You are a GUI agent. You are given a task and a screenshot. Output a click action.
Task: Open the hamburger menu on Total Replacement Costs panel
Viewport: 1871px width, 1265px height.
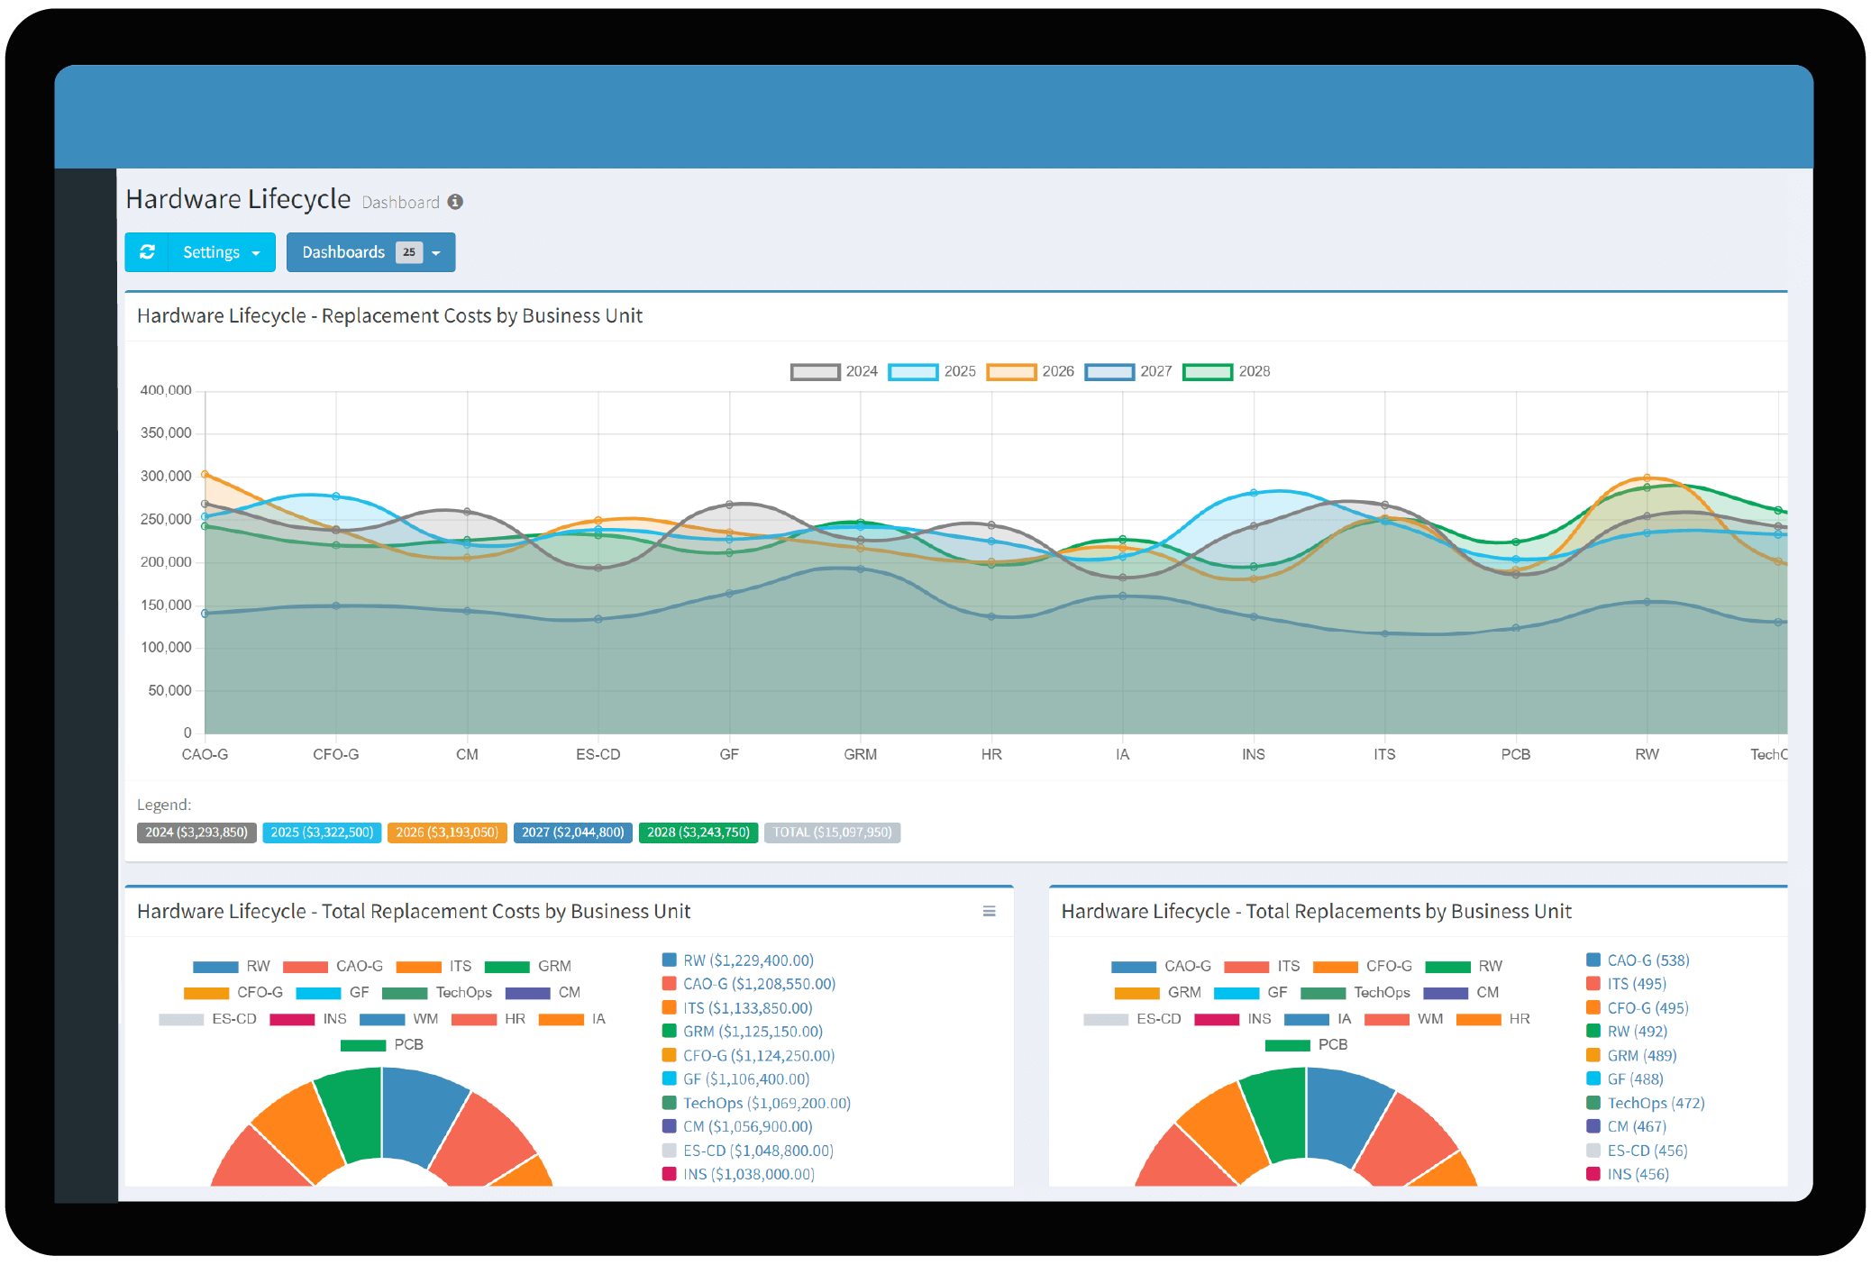(x=990, y=911)
